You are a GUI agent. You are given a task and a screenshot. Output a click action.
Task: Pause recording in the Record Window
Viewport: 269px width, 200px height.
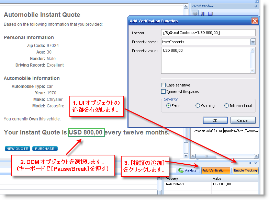pyautogui.click(x=203, y=14)
